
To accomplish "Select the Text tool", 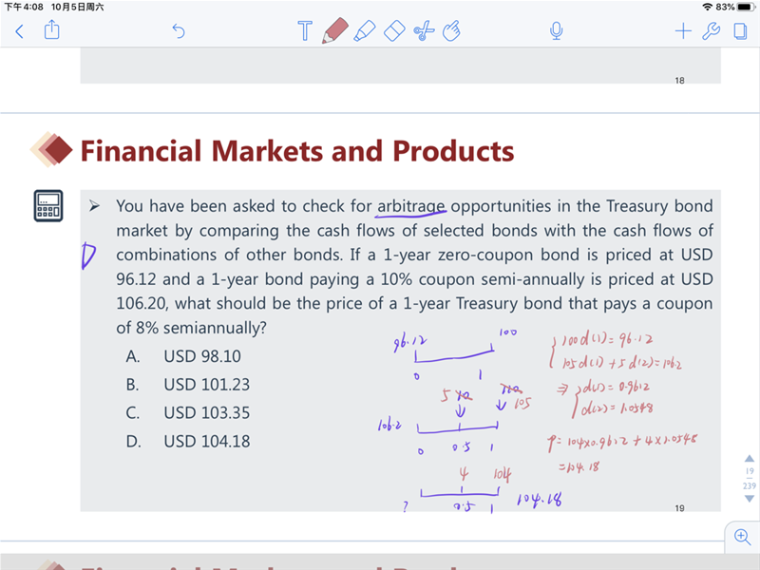I will pos(305,30).
